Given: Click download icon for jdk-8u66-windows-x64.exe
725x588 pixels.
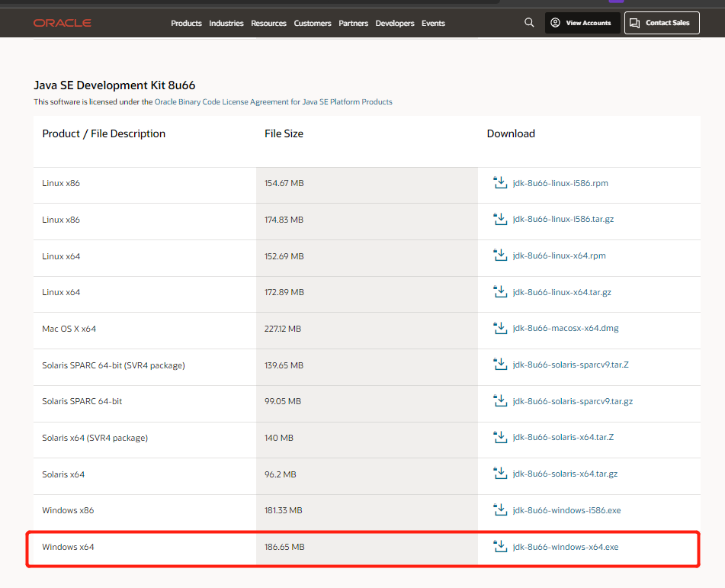Looking at the screenshot, I should coord(500,547).
